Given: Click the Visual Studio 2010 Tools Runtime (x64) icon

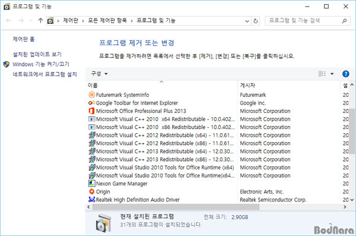Looking at the screenshot, I should click(91, 168).
